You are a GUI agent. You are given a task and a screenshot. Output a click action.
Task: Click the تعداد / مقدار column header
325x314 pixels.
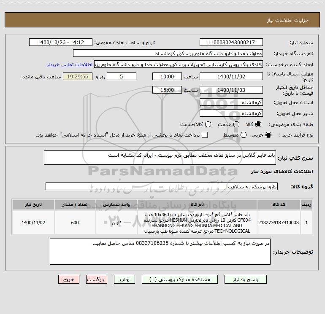pos(75,205)
